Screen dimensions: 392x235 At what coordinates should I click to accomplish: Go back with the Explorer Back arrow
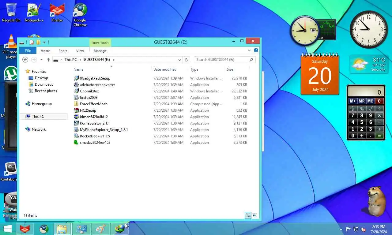(x=25, y=60)
